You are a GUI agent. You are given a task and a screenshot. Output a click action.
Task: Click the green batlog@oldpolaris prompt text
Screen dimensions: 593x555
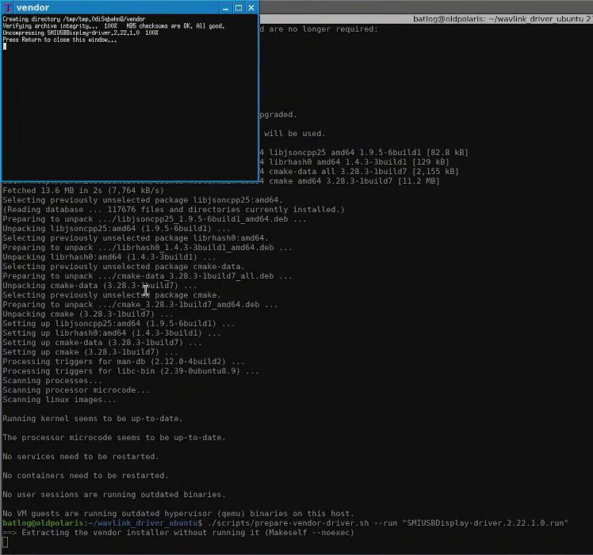point(43,523)
